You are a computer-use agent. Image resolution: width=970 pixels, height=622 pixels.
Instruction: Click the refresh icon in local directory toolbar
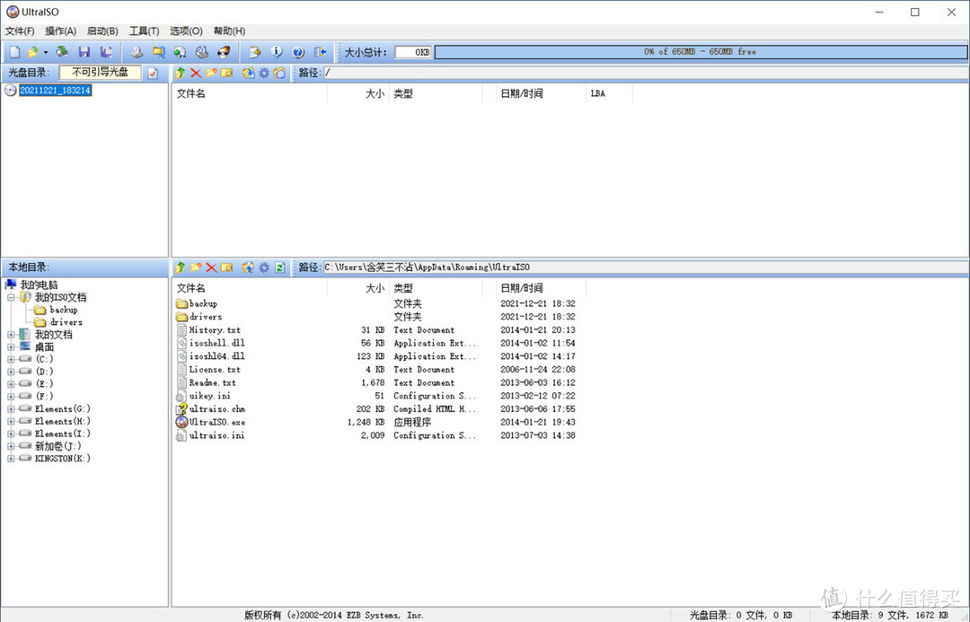click(279, 267)
